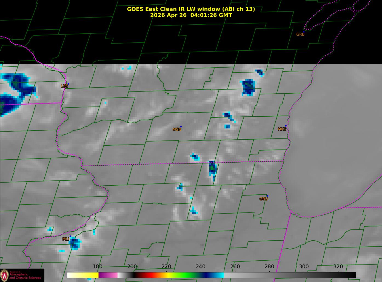382x282 pixels.
Task: Click the magenta segment of the color scale
Action: coord(108,275)
